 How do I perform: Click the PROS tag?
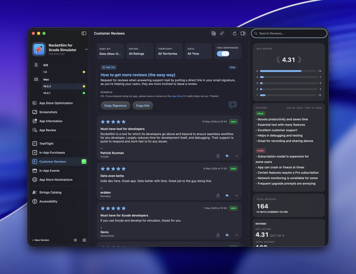(260, 114)
